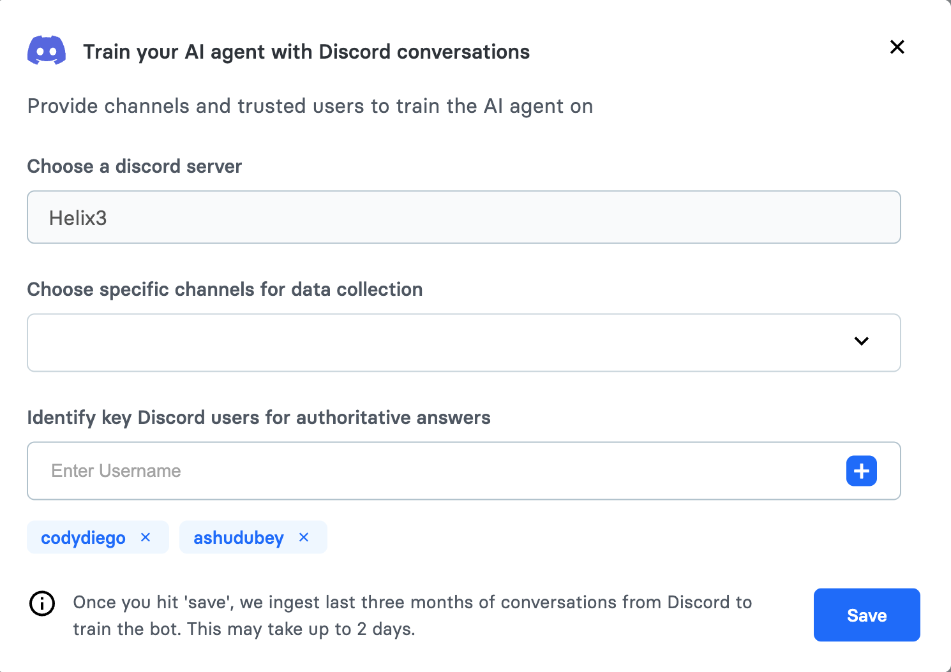This screenshot has width=951, height=672.
Task: Open the specific channels selection box
Action: coord(434,342)
